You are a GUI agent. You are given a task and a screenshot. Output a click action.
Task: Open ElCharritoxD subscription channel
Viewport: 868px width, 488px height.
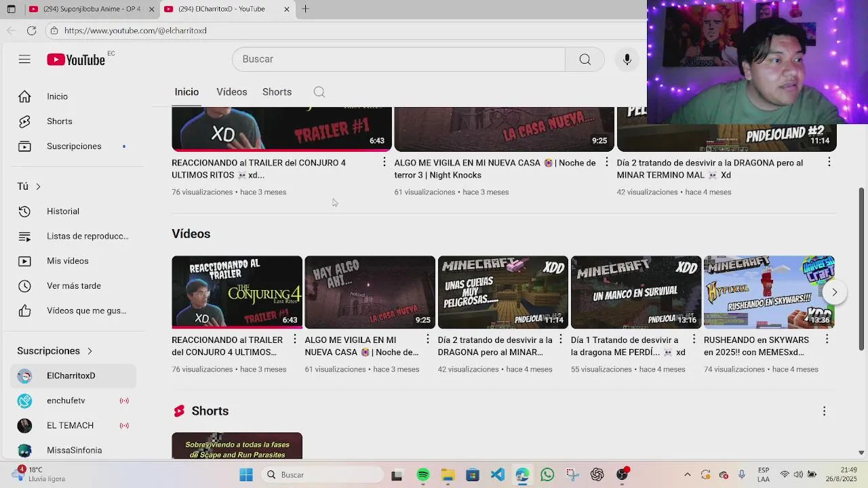click(x=73, y=375)
